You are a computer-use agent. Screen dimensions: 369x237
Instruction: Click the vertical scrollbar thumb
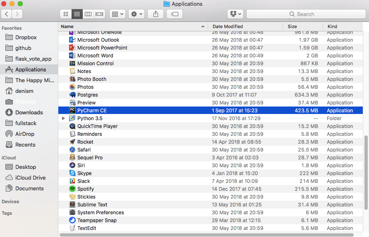(366, 173)
